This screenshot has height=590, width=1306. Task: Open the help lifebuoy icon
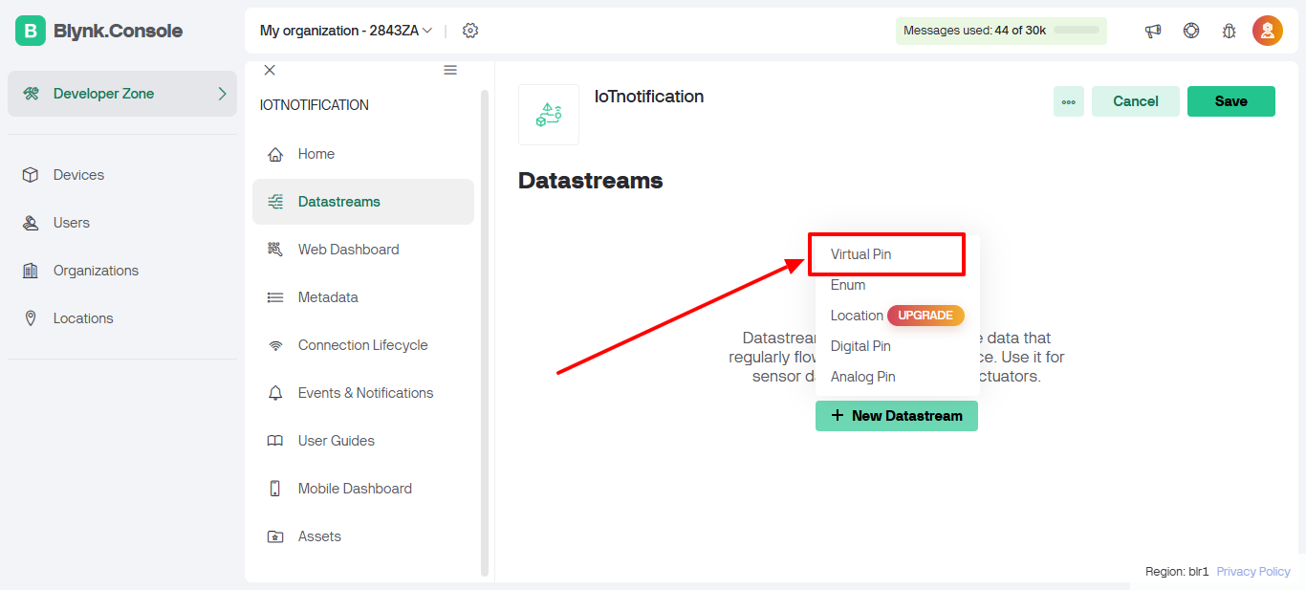(1191, 31)
